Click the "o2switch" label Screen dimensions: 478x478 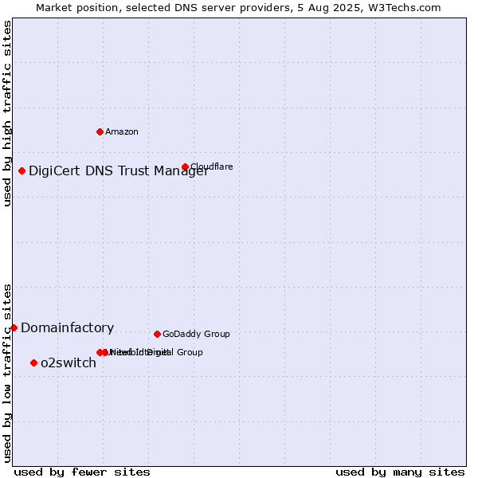point(69,362)
